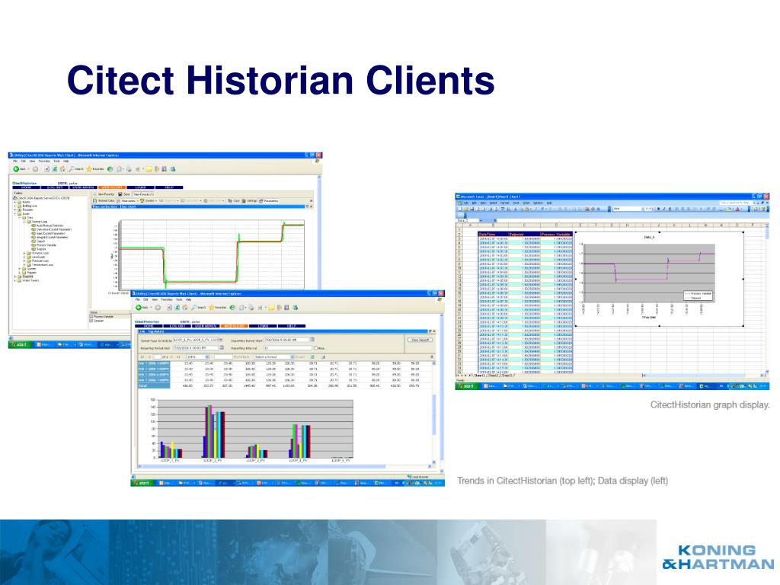Click the calendar icon beside Reporting Period Start
This screenshot has height=585, width=780.
click(x=312, y=339)
